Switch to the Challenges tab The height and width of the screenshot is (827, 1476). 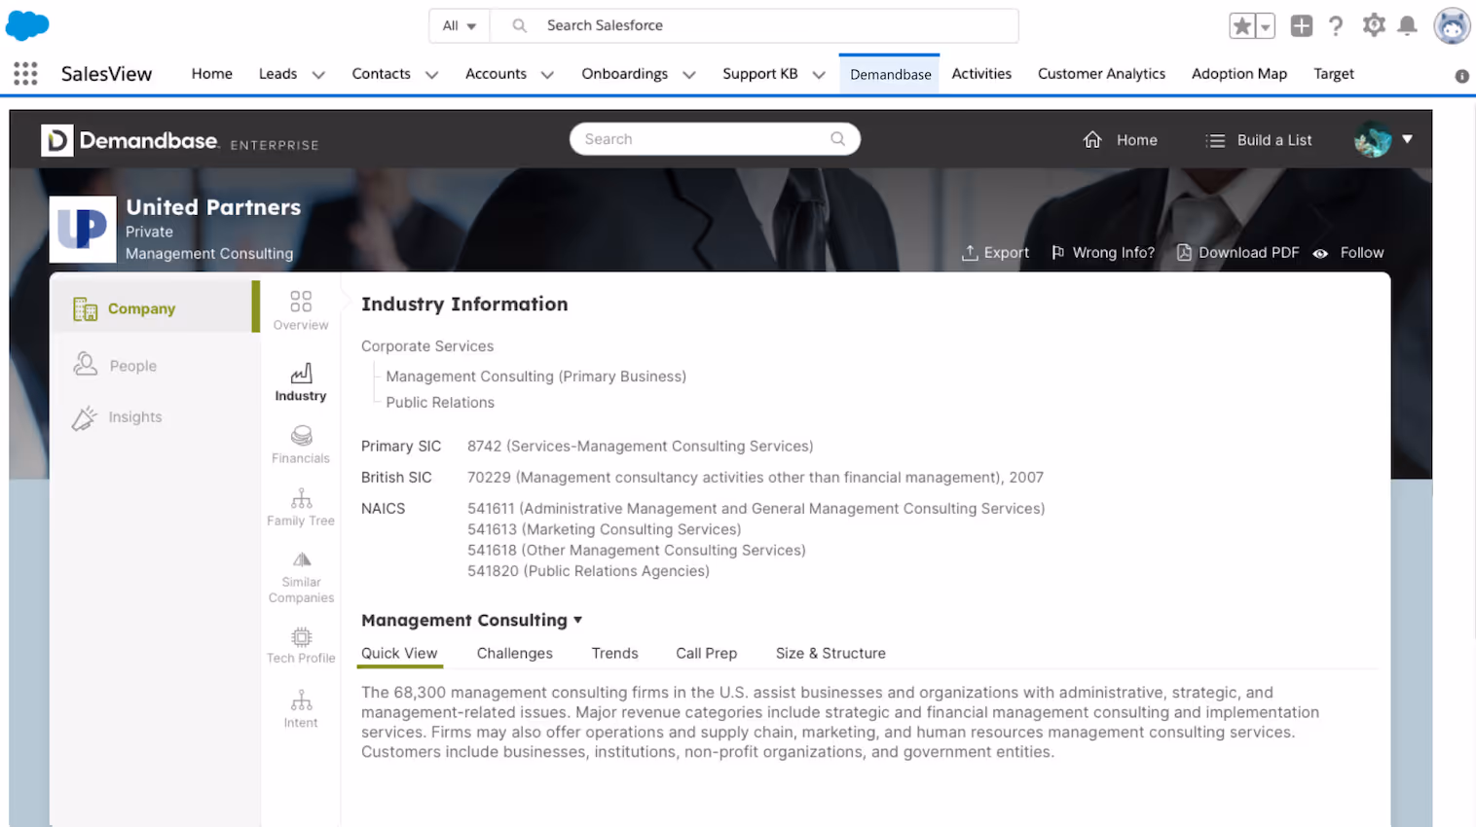coord(514,654)
